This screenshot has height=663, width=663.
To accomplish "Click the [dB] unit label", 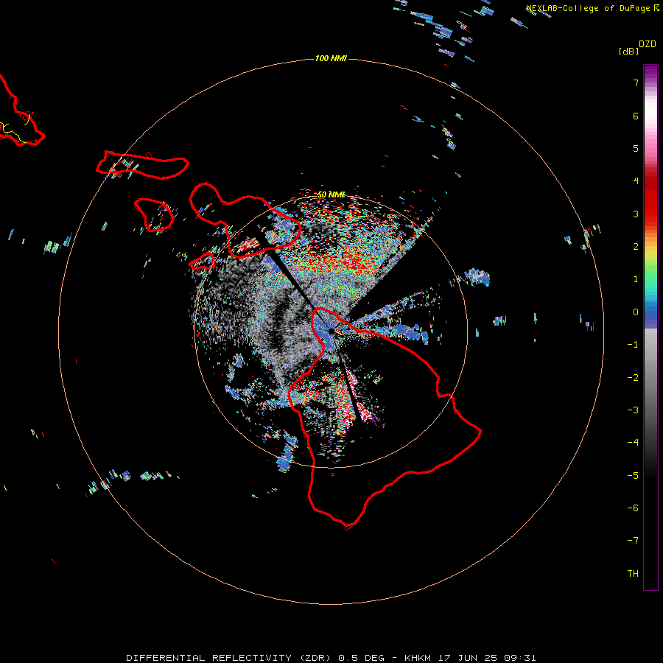I will click(x=629, y=51).
